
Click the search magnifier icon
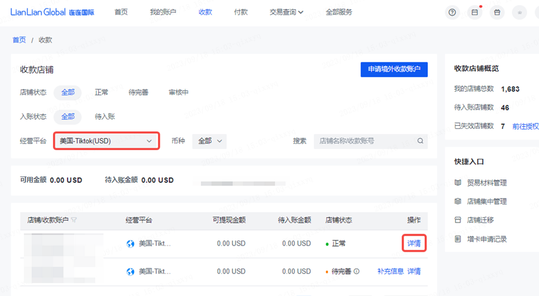pos(420,141)
